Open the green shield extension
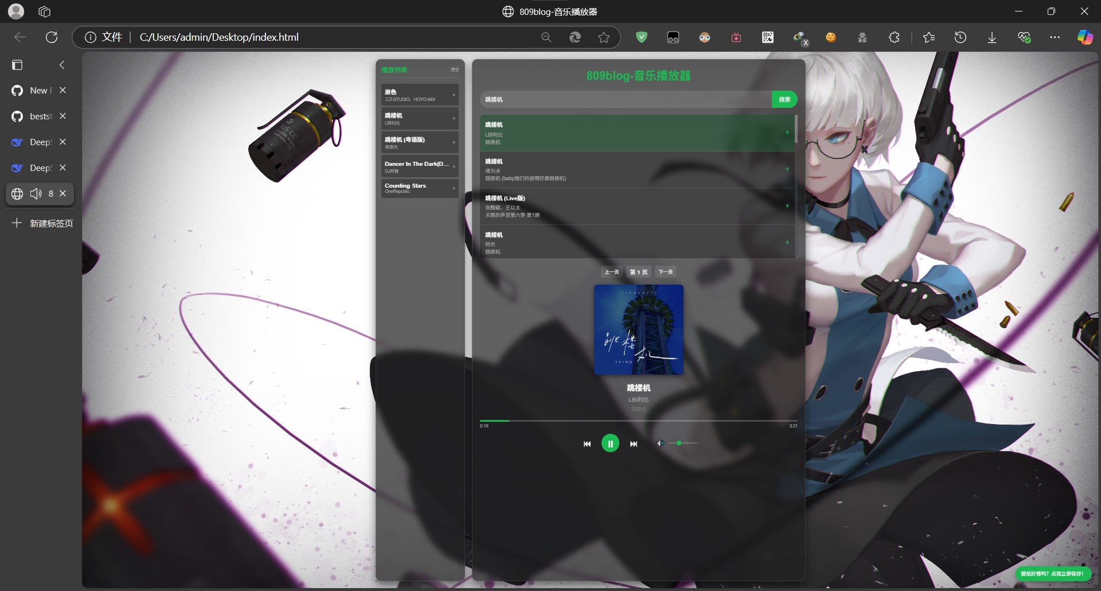This screenshot has height=591, width=1101. (x=642, y=37)
